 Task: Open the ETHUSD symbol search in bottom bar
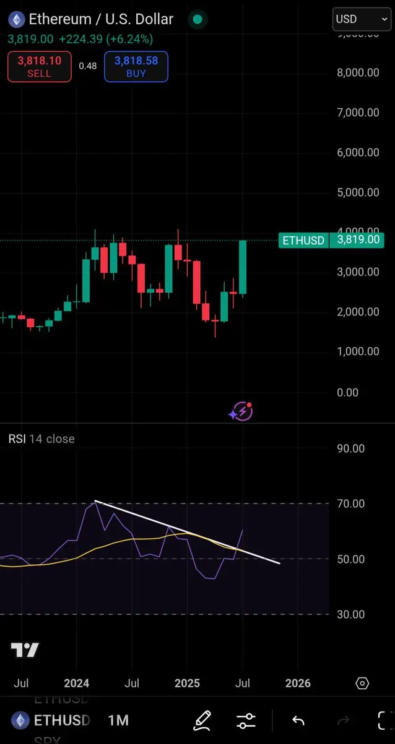click(62, 720)
